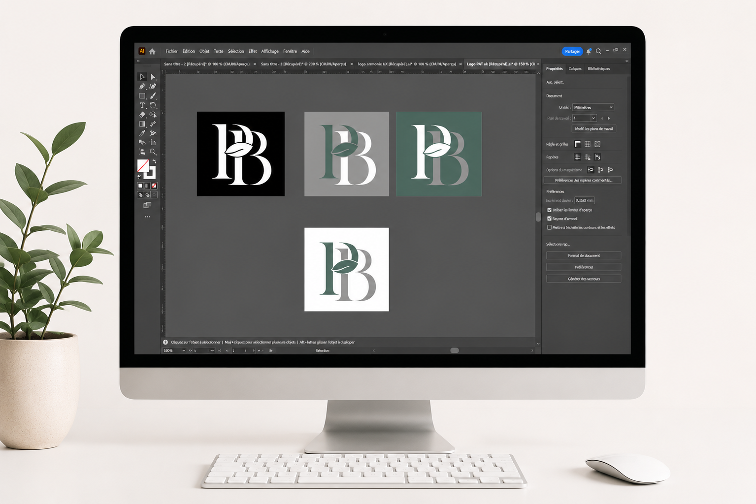Go to the Illustrator home screen
This screenshot has width=756, height=504.
coord(152,51)
